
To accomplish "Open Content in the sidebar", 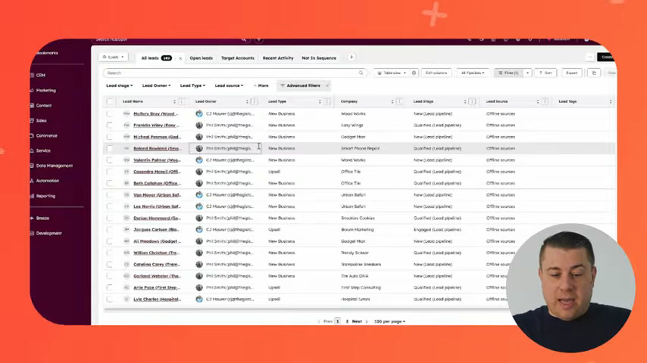I will click(43, 105).
